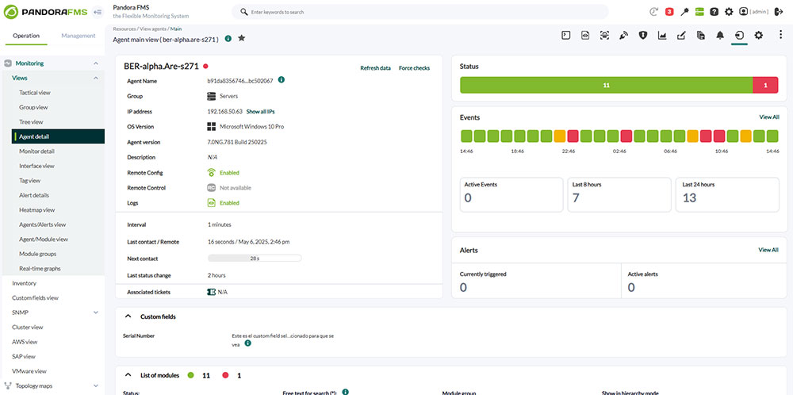Open the help question mark icon

tap(714, 11)
